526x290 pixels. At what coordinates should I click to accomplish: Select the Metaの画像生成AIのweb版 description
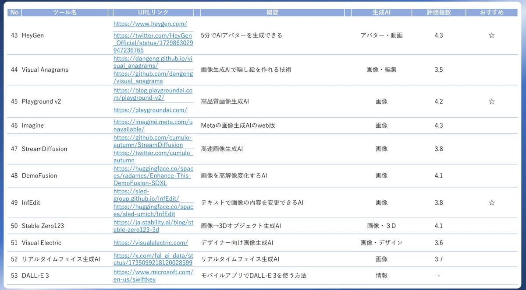(238, 125)
